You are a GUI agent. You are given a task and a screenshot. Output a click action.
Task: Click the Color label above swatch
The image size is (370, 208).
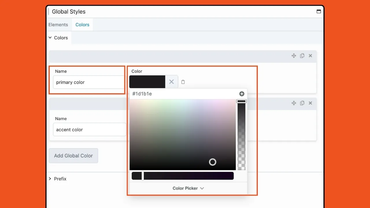click(137, 71)
